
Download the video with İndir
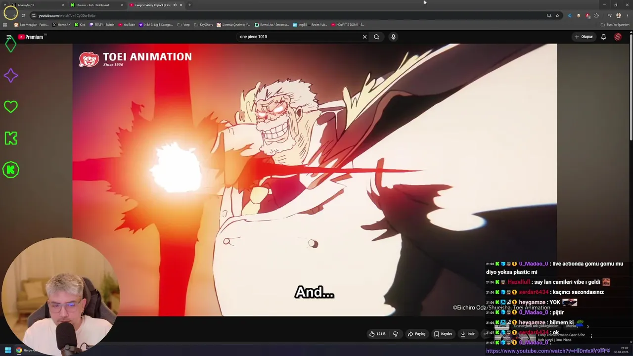click(x=467, y=334)
